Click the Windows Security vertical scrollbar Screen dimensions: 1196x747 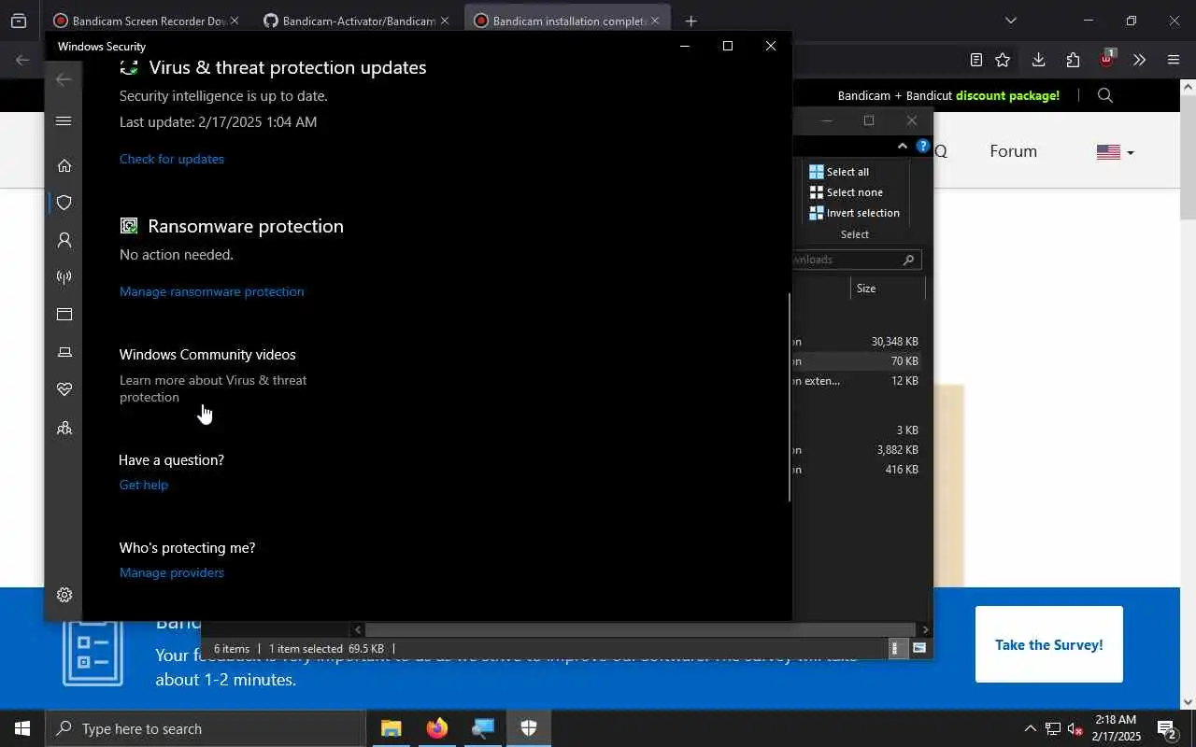(789, 397)
